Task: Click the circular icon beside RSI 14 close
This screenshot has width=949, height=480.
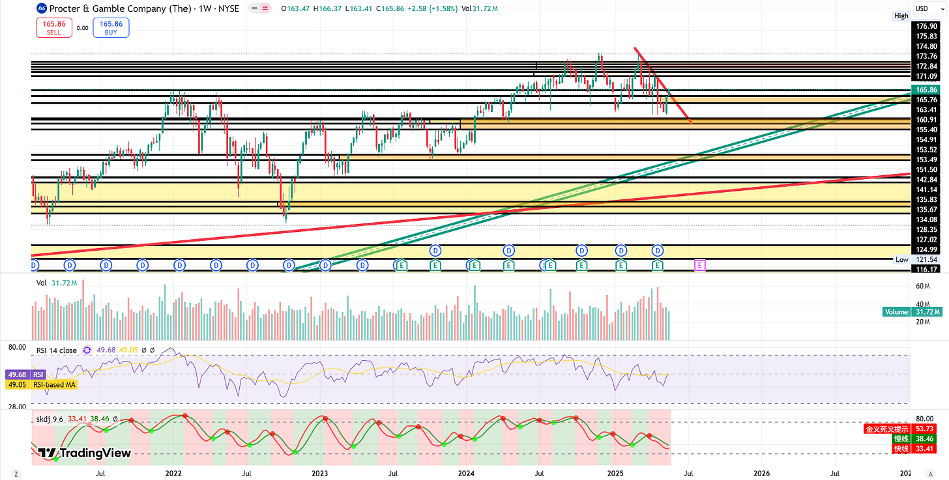Action: coord(87,350)
